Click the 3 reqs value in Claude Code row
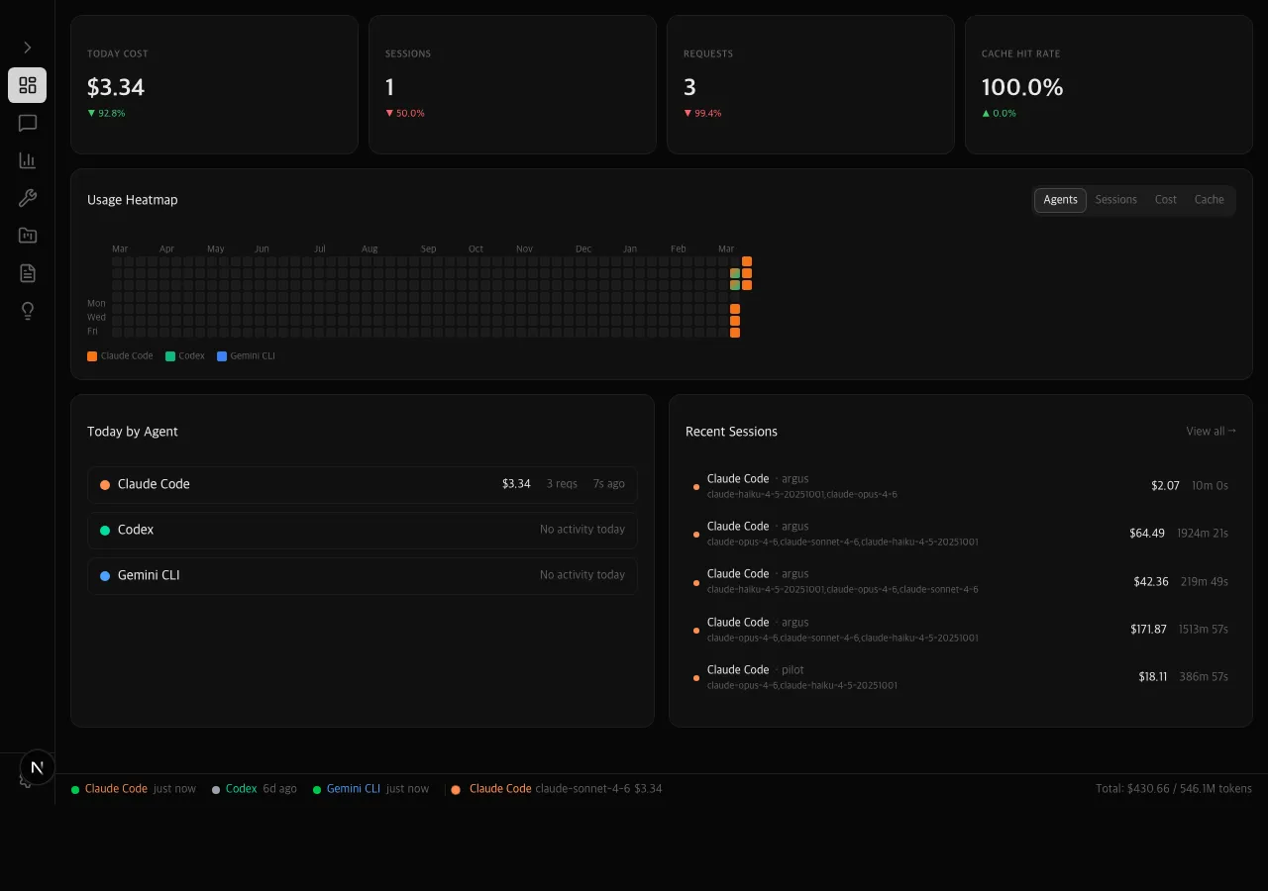 560,484
